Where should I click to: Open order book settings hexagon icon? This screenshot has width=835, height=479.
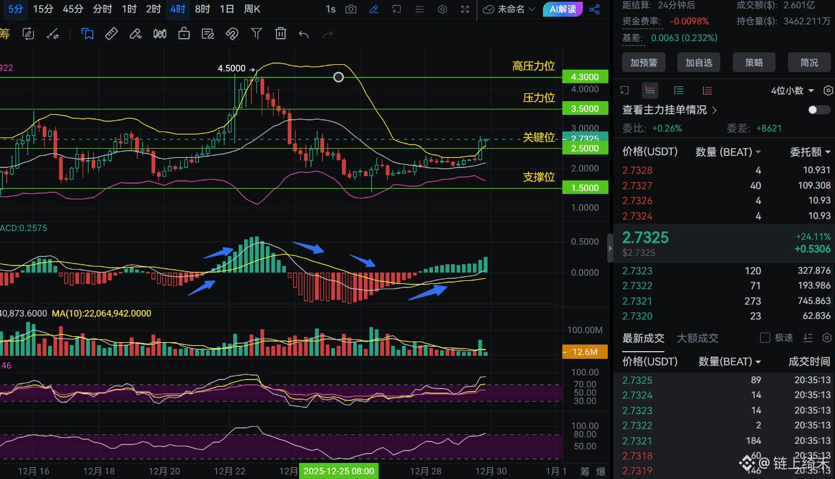point(828,90)
